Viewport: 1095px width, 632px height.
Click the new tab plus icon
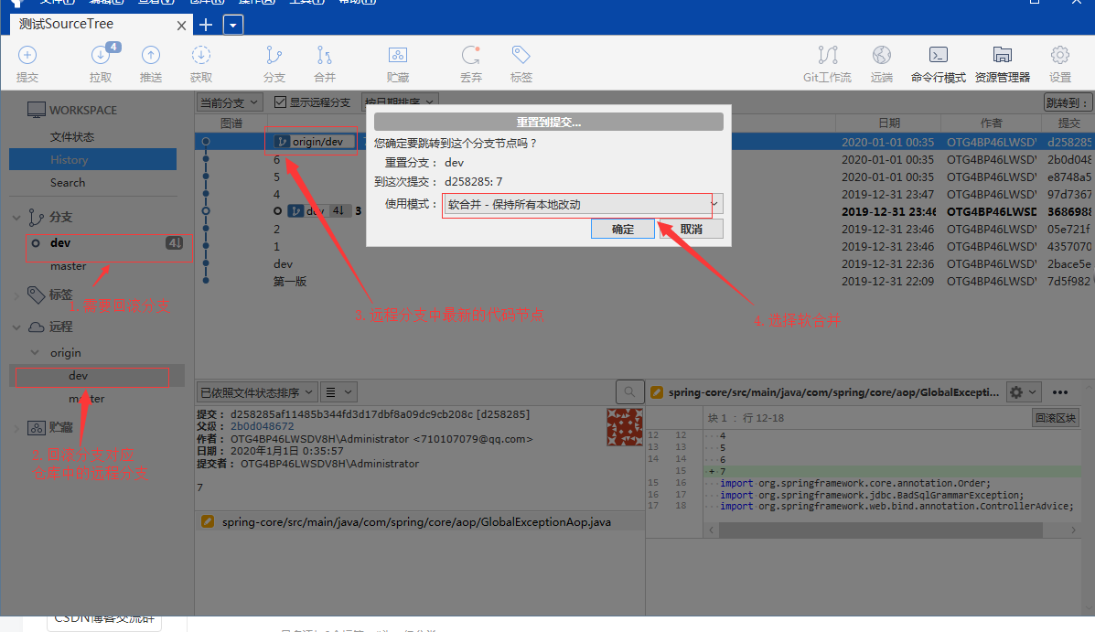tap(205, 25)
